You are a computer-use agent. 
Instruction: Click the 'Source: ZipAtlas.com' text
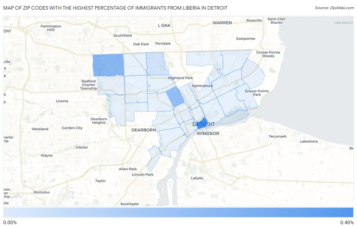click(334, 8)
